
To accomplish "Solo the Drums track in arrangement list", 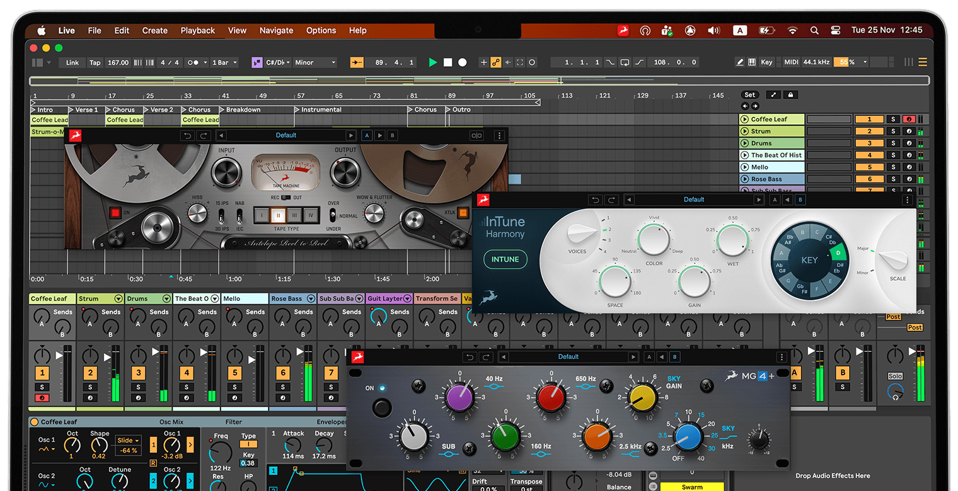I will pyautogui.click(x=892, y=144).
